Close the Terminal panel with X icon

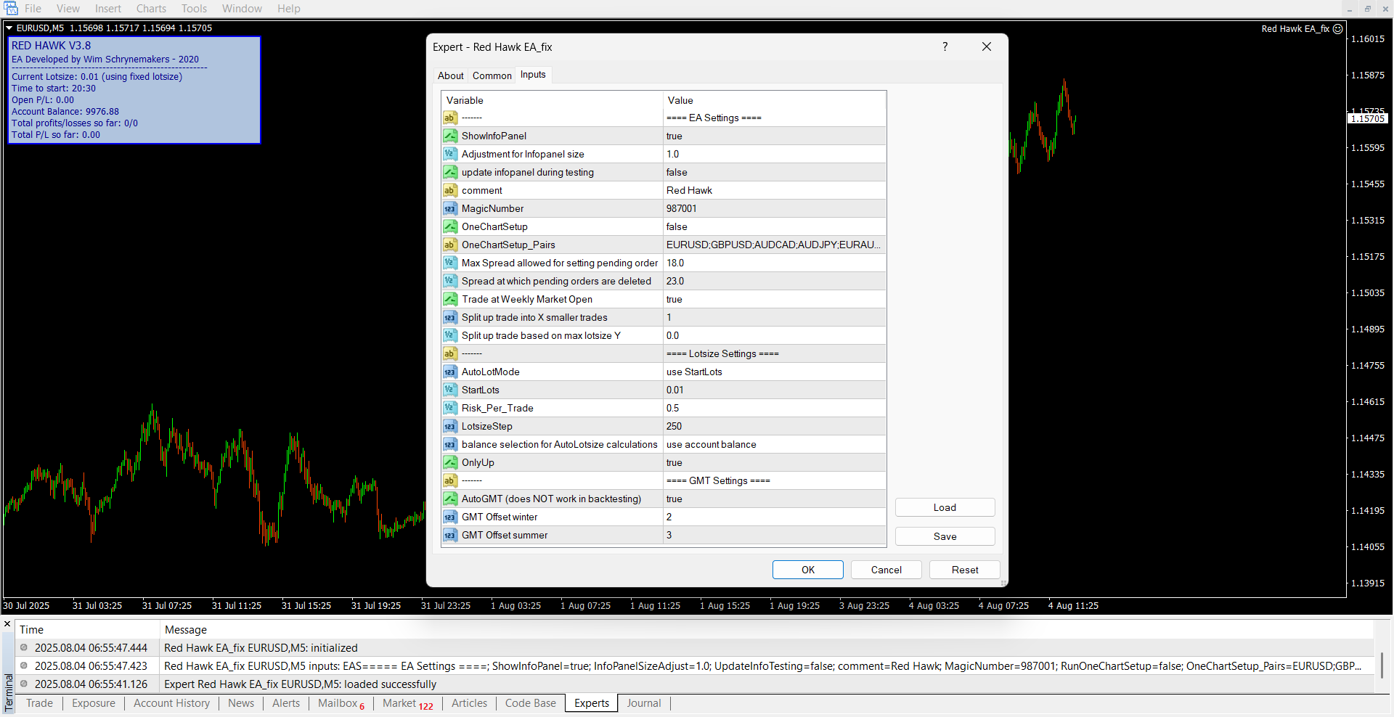pos(7,624)
